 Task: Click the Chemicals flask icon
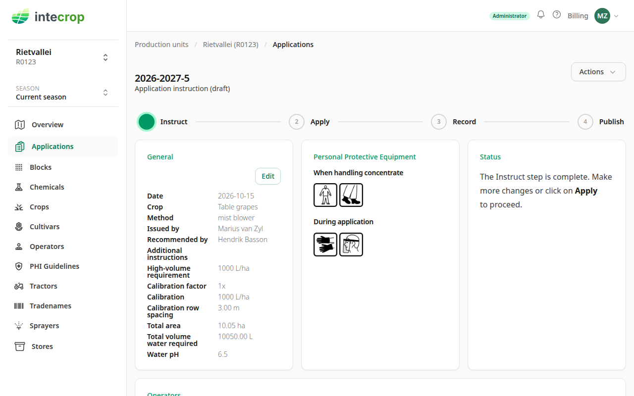coord(19,187)
